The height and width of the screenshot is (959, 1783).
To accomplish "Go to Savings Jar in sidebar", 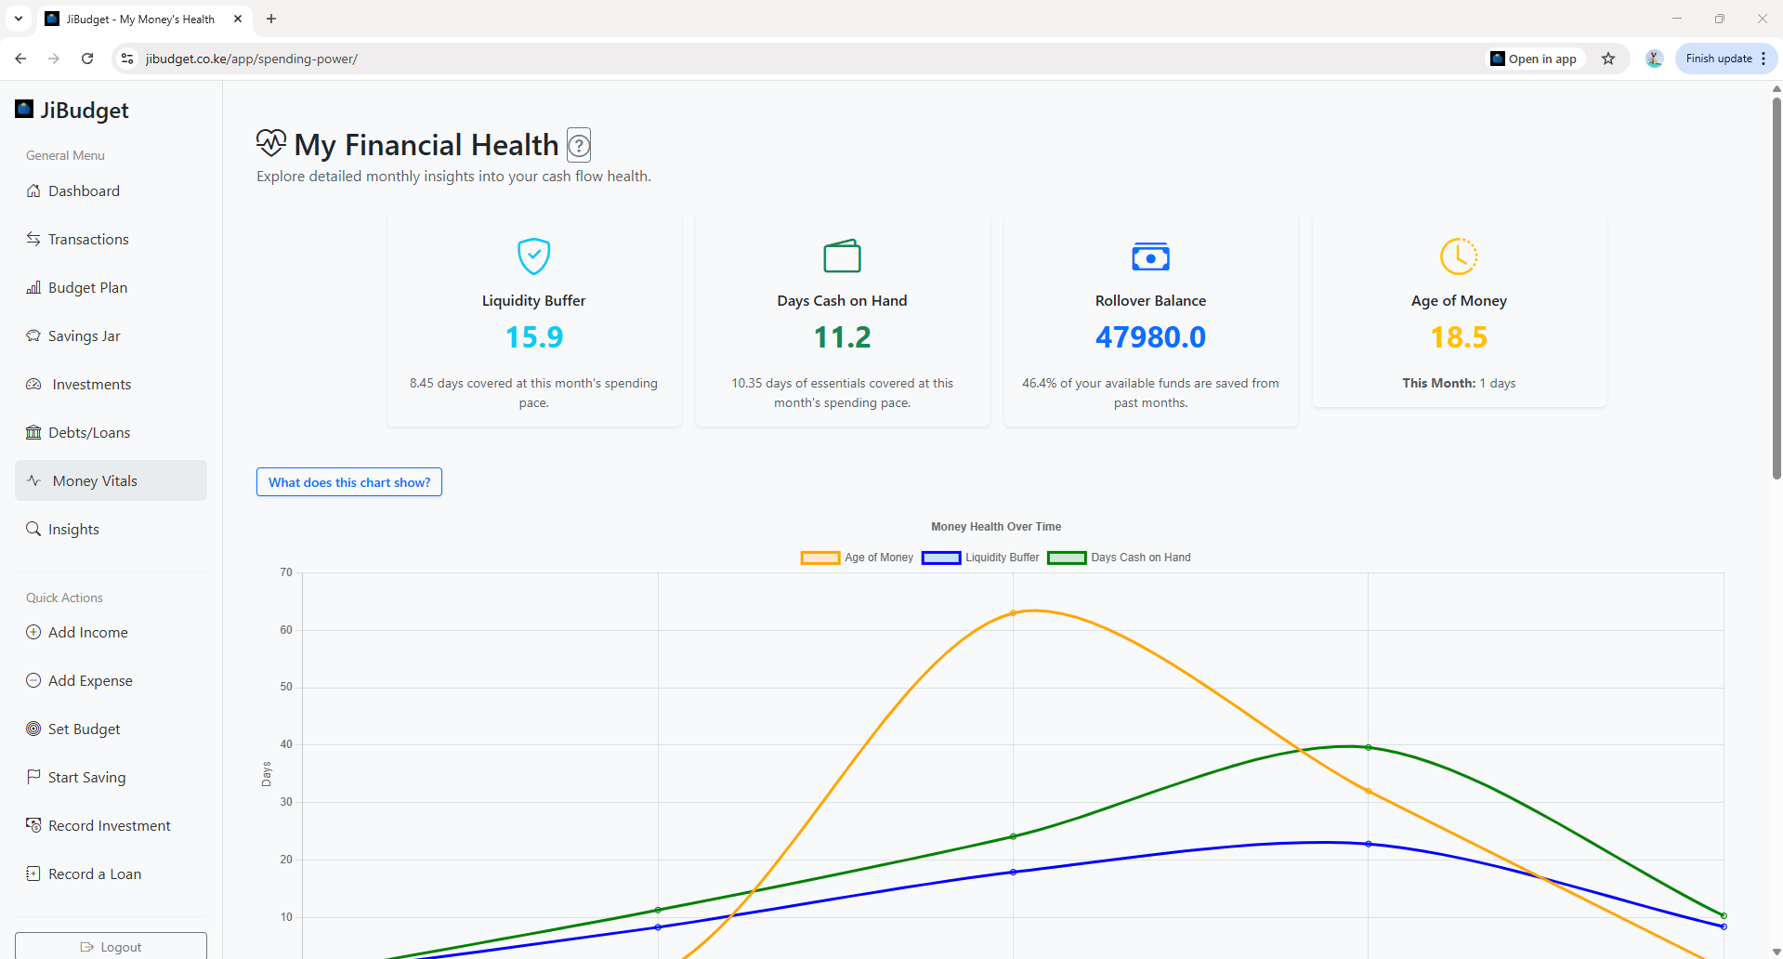I will pyautogui.click(x=84, y=335).
